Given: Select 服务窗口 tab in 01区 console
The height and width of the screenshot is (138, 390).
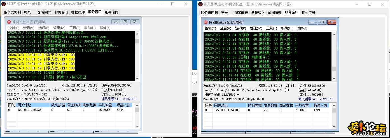Looking at the screenshot, I should (x=95, y=12).
